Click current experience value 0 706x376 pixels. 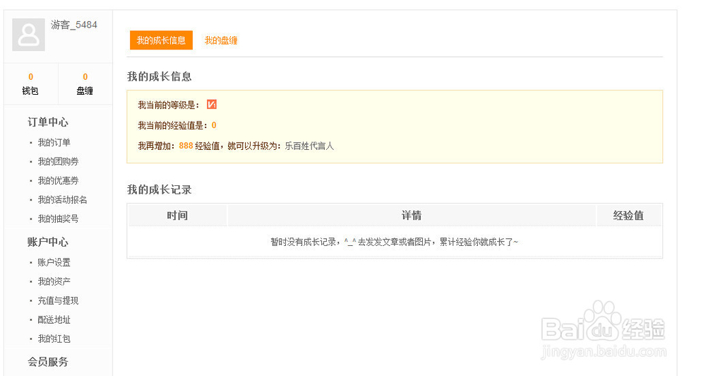pyautogui.click(x=214, y=125)
